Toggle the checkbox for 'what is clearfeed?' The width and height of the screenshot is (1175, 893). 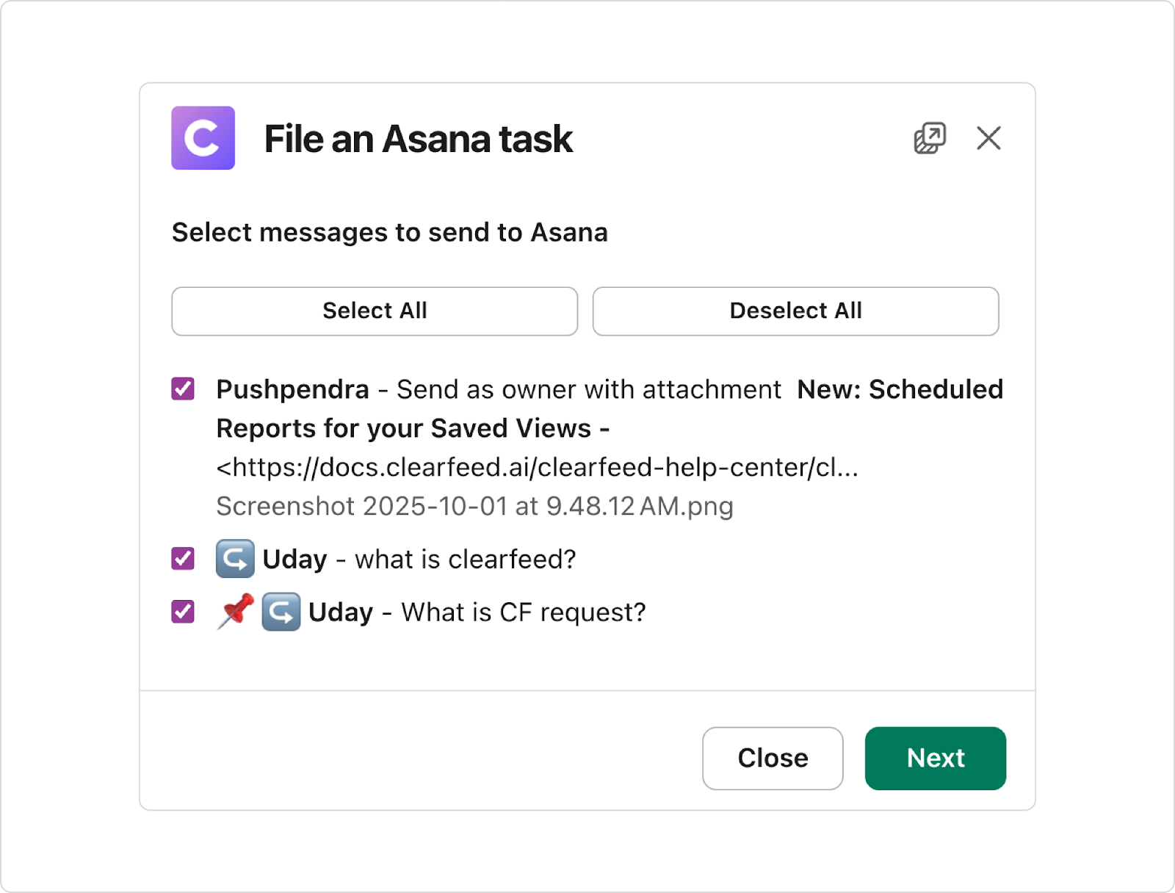pos(182,559)
